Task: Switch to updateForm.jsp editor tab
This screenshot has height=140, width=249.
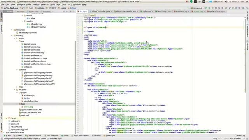Action: pos(216,11)
